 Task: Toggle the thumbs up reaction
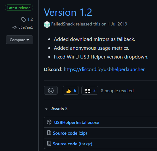coord(71,90)
